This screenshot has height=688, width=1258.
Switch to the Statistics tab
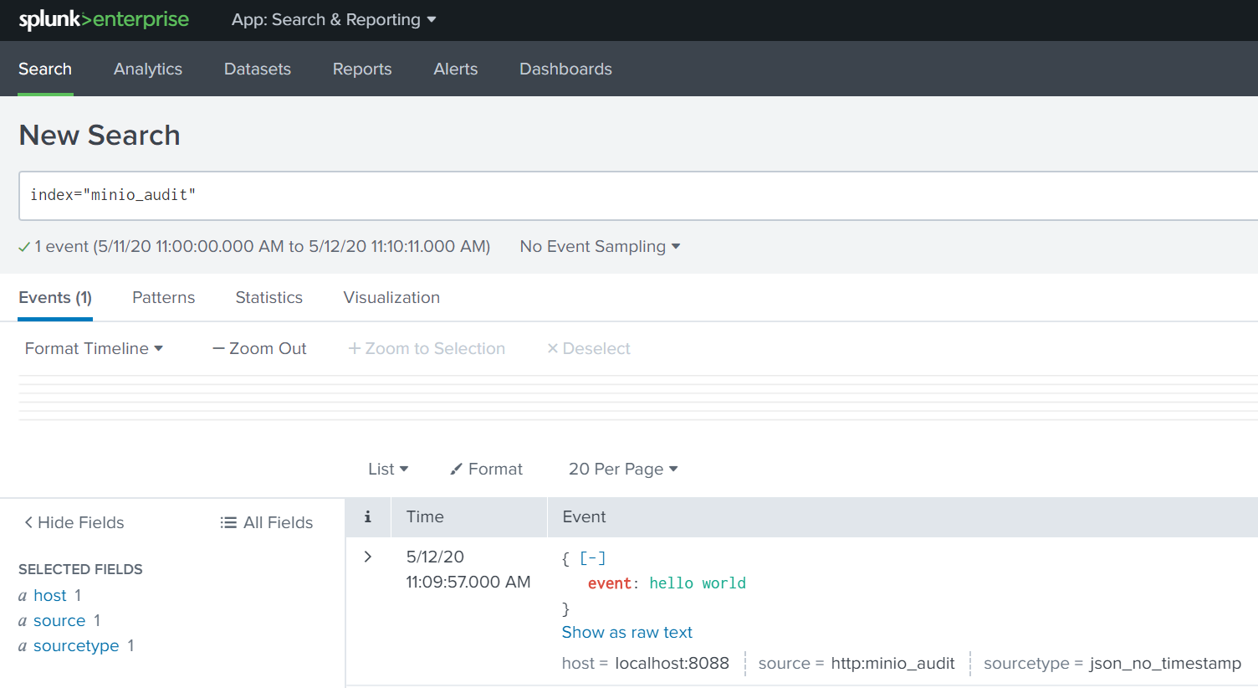pos(268,297)
